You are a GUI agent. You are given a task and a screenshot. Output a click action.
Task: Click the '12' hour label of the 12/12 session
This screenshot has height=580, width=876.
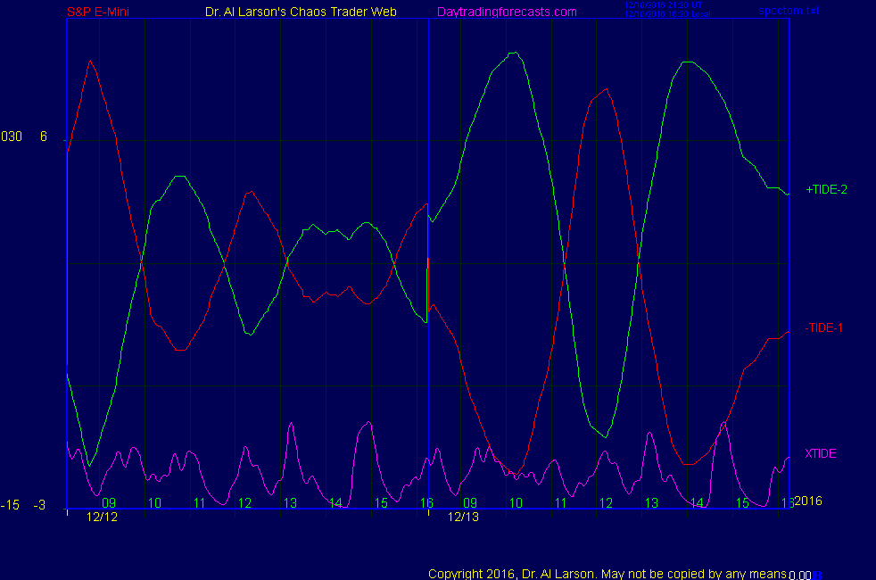click(x=244, y=503)
